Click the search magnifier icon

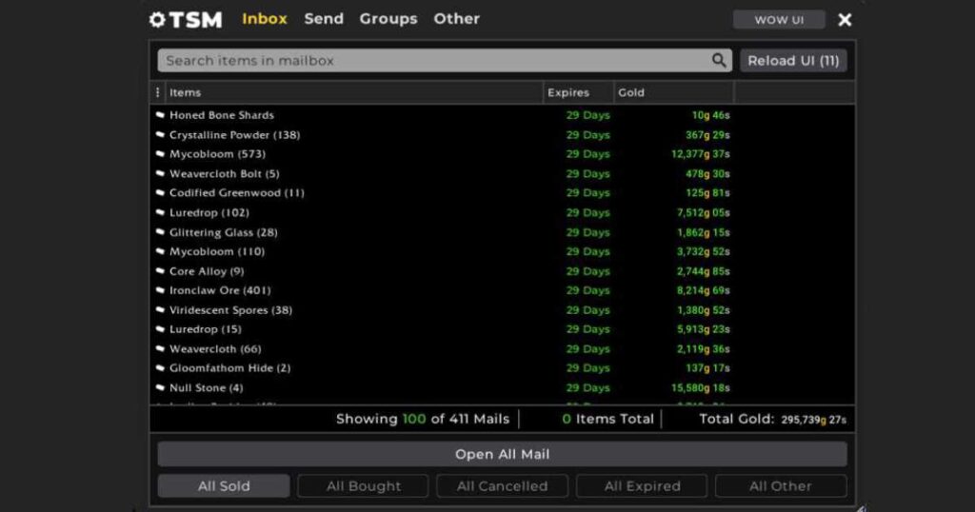[x=719, y=61]
